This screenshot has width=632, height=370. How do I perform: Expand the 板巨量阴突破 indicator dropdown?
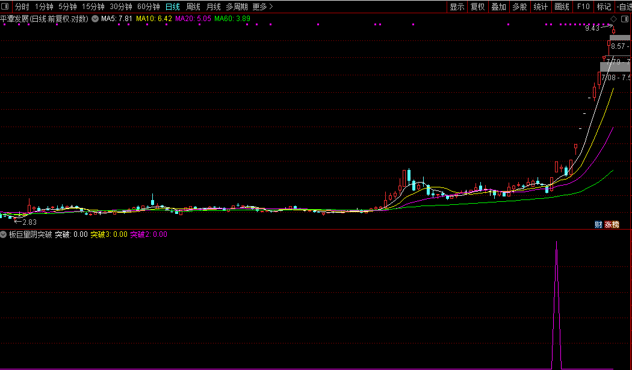3,234
